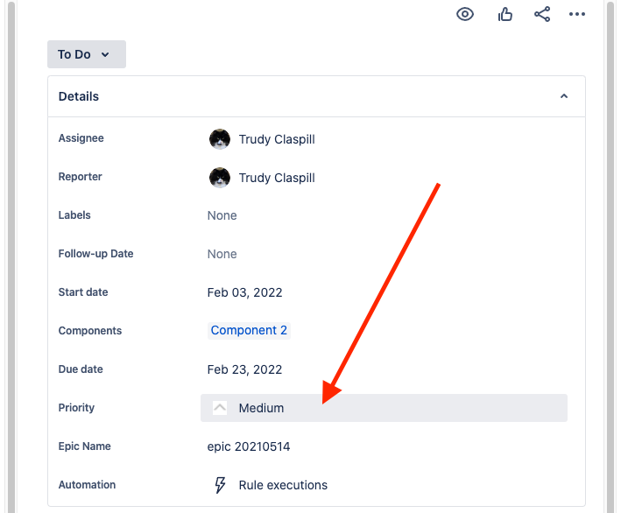Click the Components field label
Viewport: 635px width, 513px height.
click(90, 331)
